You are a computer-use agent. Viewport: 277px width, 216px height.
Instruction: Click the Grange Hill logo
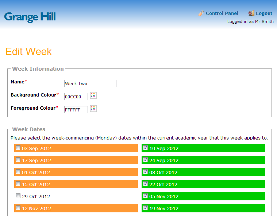(x=30, y=17)
